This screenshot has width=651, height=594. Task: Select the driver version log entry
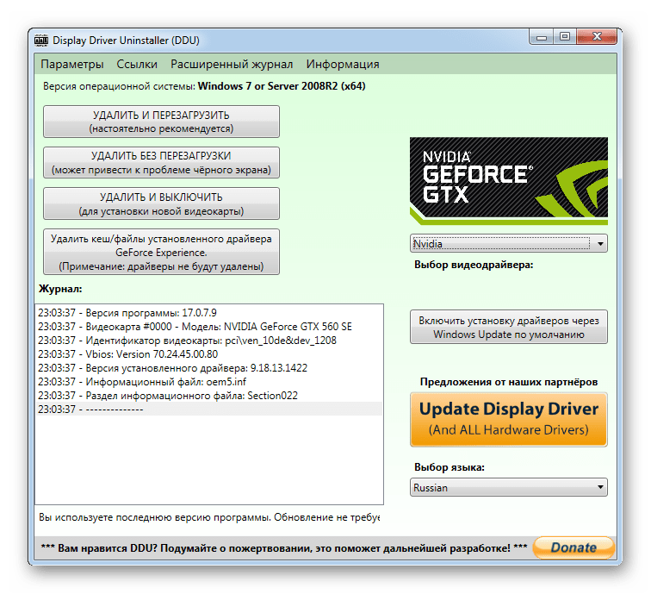point(172,368)
